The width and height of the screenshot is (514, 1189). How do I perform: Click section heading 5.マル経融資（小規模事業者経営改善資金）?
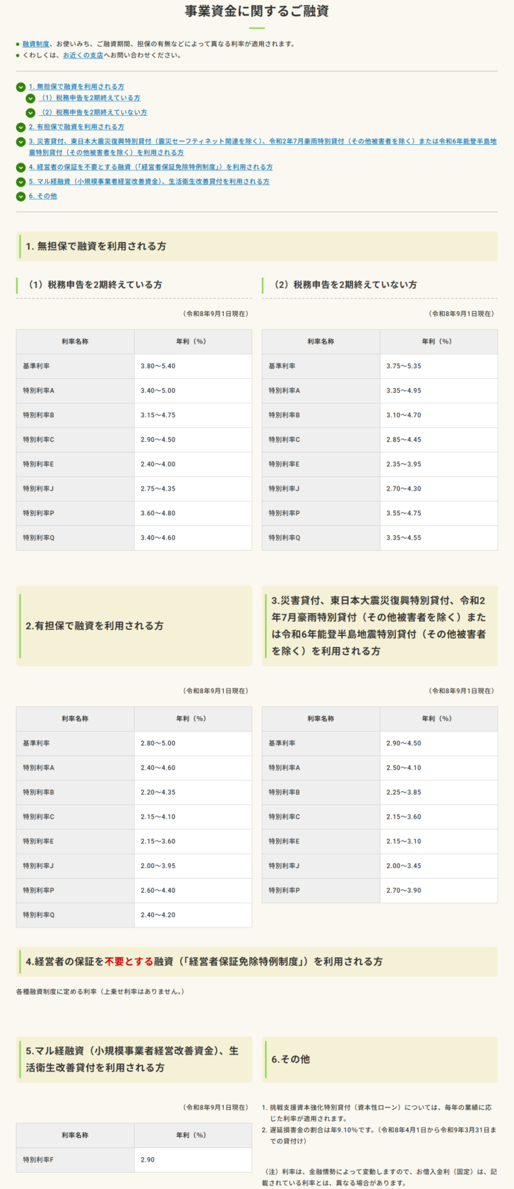click(x=133, y=1060)
